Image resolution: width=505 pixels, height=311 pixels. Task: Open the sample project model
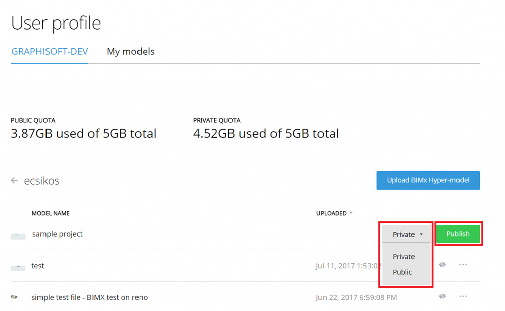coord(58,234)
